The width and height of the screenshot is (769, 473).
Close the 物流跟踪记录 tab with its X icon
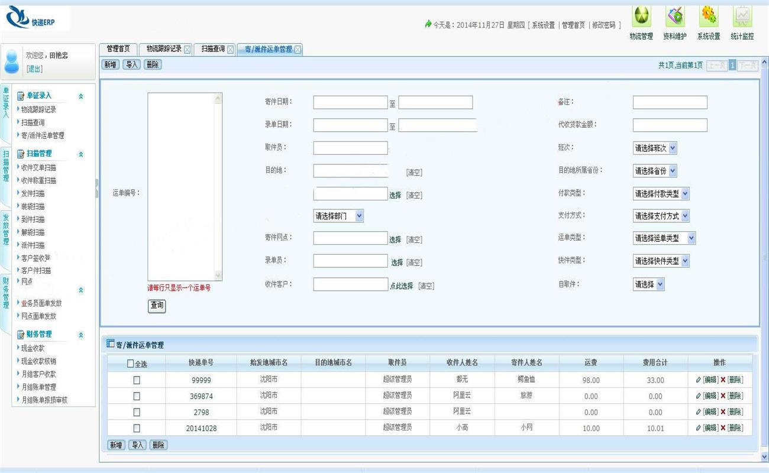point(188,50)
